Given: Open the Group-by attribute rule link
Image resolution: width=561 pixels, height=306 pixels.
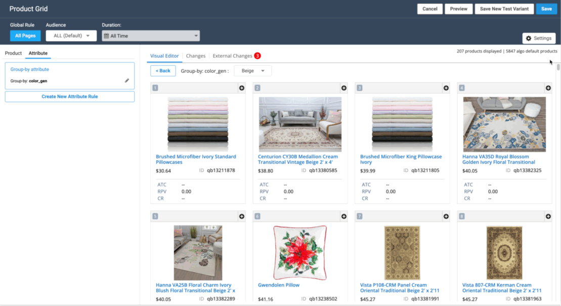Looking at the screenshot, I should click(30, 69).
